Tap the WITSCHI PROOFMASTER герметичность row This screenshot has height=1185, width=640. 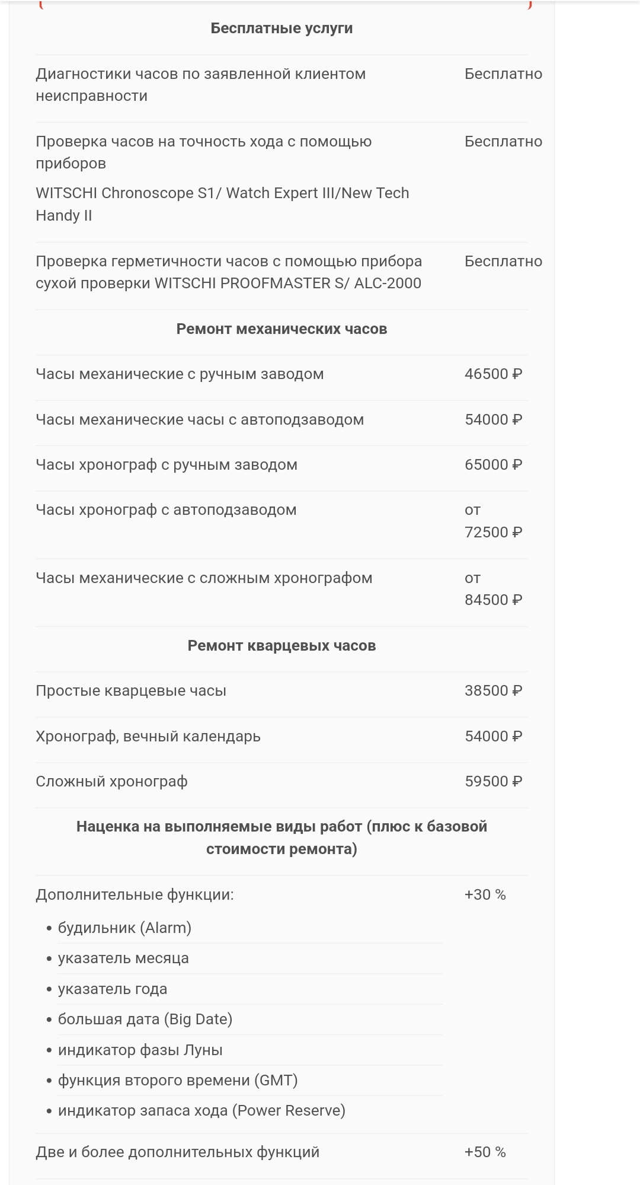228,272
